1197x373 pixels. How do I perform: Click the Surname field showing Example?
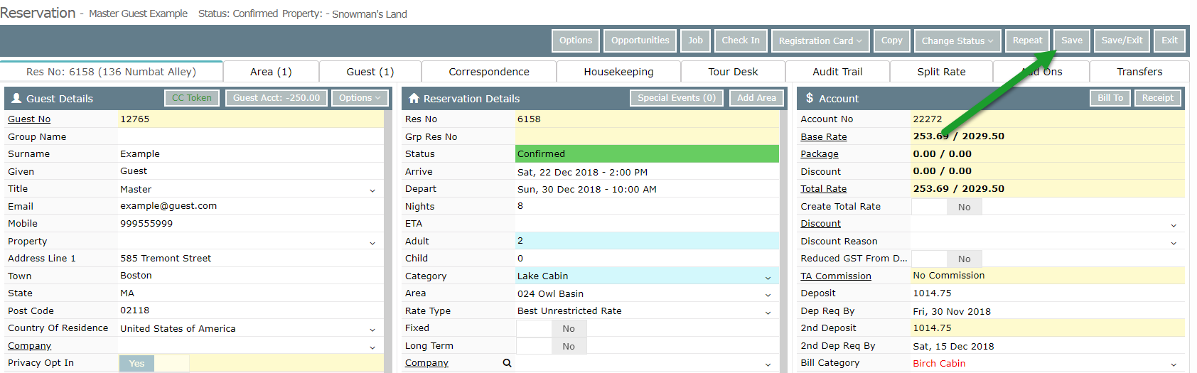251,154
